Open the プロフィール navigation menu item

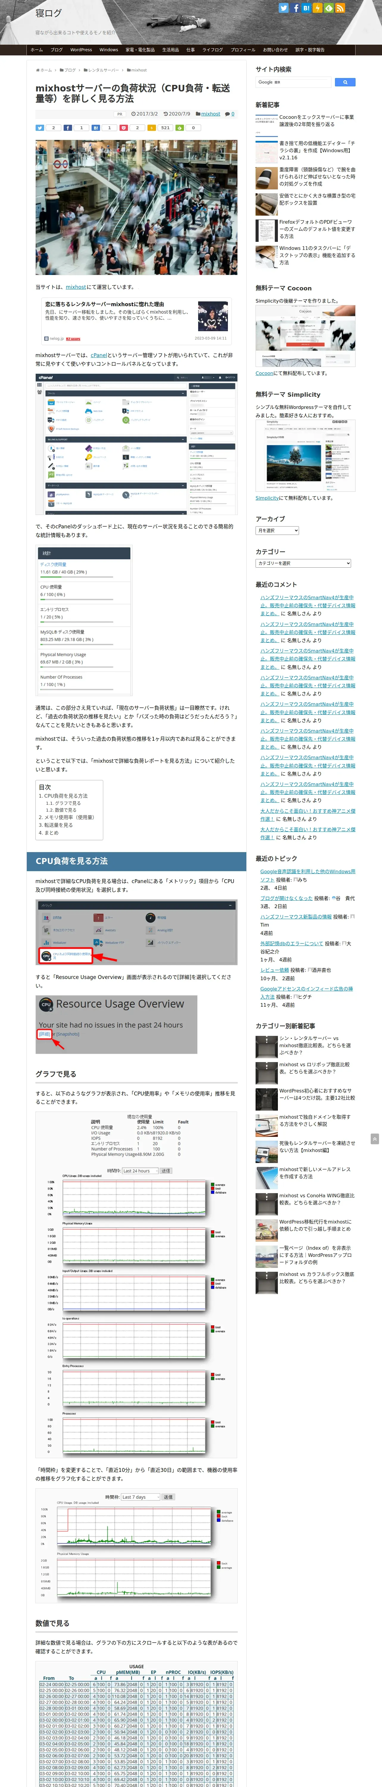[x=243, y=50]
